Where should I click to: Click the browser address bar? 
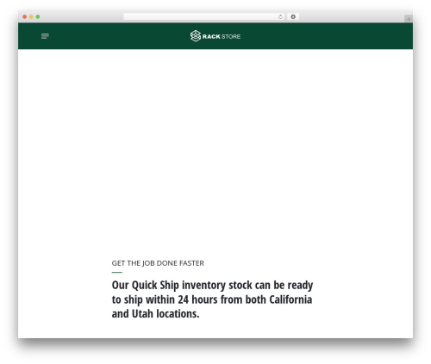click(x=204, y=16)
